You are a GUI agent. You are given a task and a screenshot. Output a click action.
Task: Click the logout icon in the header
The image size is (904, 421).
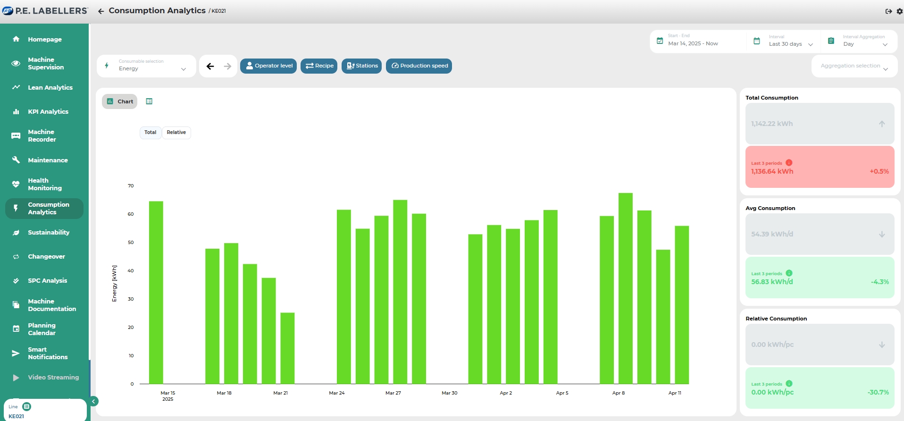click(x=888, y=11)
